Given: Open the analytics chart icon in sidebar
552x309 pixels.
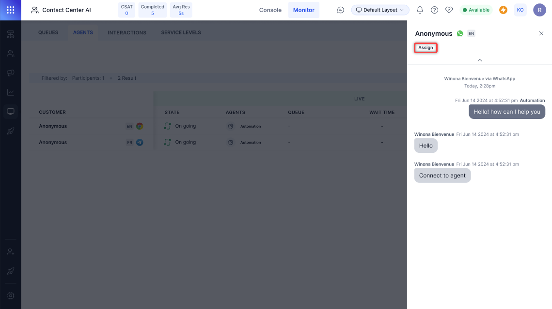Looking at the screenshot, I should click(10, 92).
